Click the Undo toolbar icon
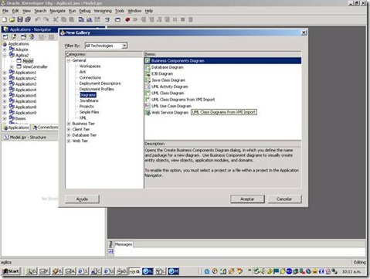The width and height of the screenshot is (370, 279). click(x=38, y=19)
